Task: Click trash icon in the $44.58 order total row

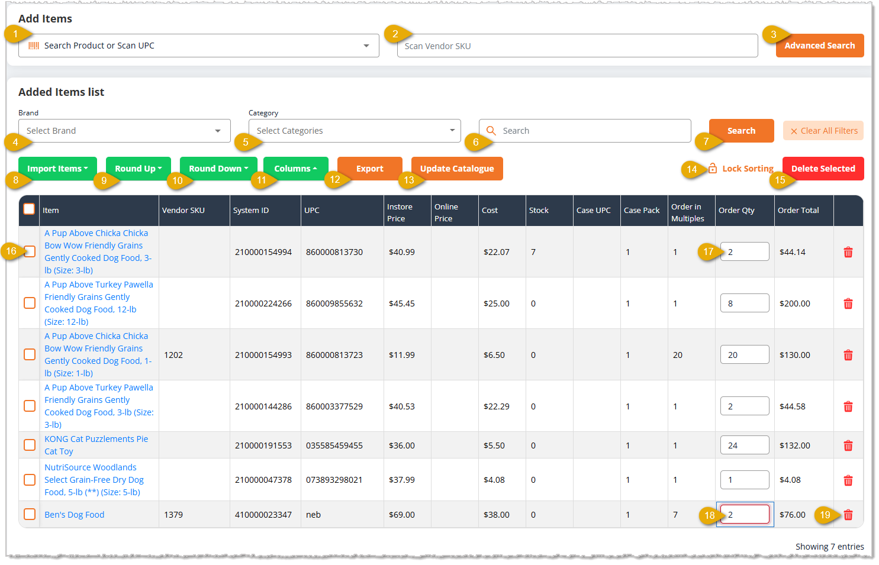Action: pos(848,406)
